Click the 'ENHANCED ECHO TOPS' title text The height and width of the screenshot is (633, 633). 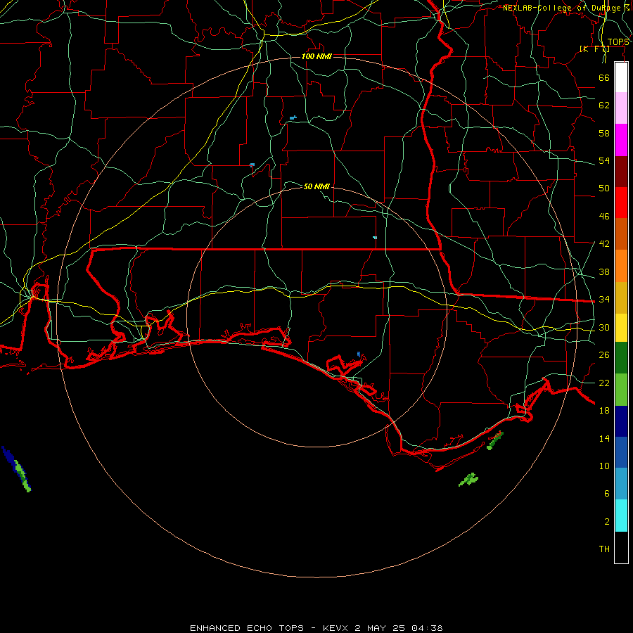[247, 628]
